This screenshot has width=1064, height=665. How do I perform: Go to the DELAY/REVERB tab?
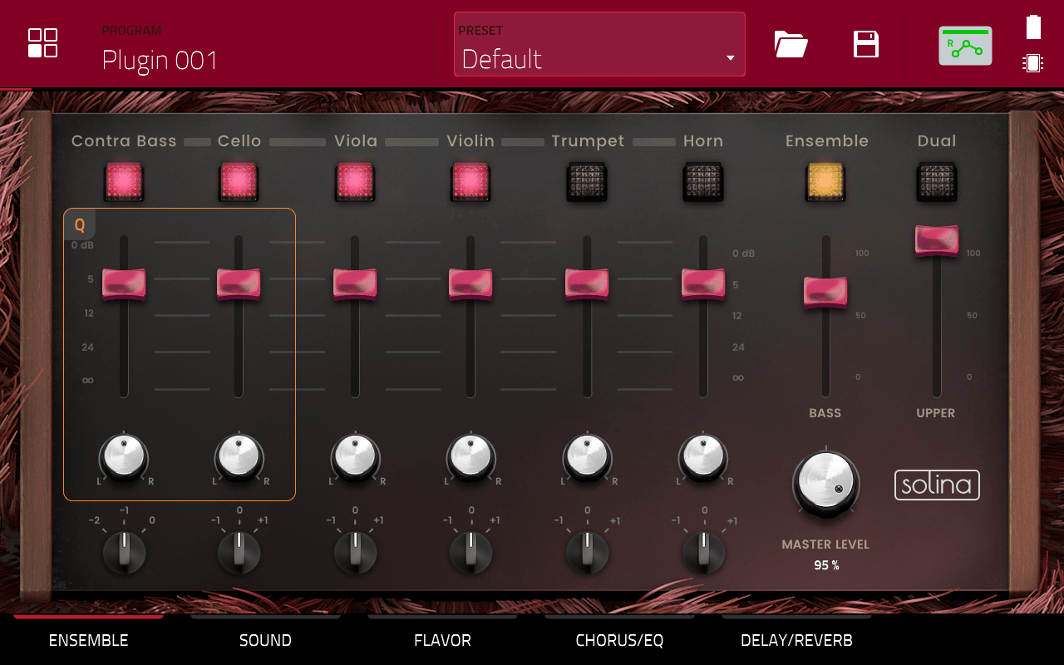796,640
